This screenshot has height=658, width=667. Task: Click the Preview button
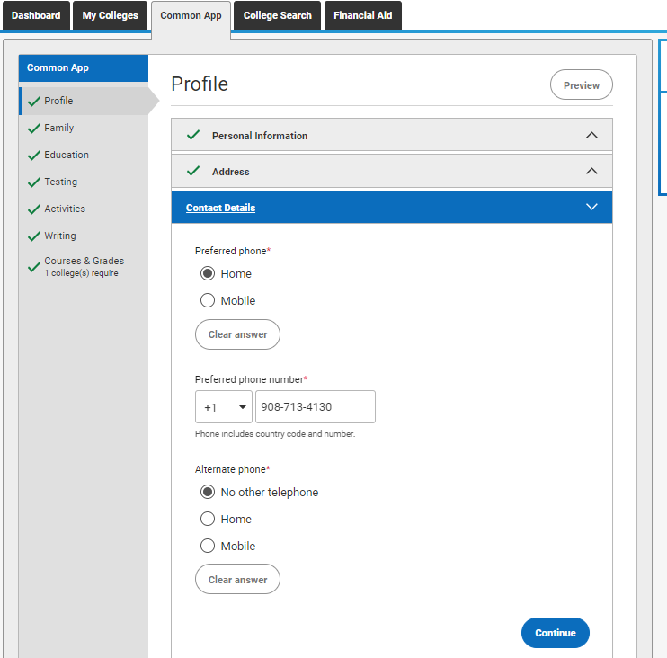(x=581, y=85)
